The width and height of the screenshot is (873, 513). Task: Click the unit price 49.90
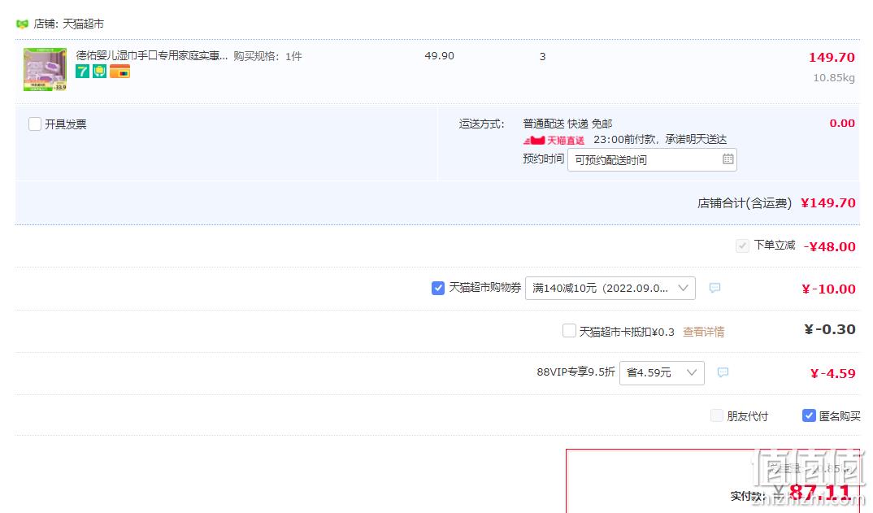pos(439,56)
